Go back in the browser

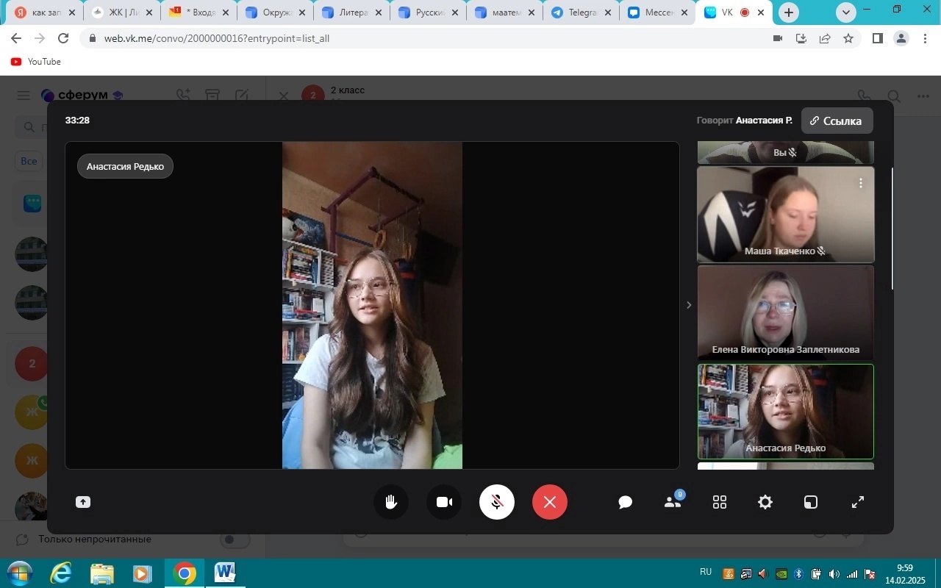click(16, 38)
